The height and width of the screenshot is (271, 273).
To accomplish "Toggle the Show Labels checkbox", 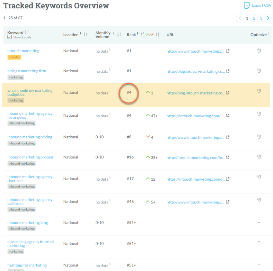I will point(10,37).
